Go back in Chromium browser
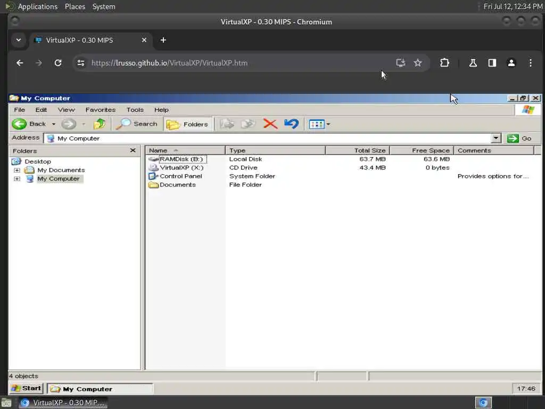The width and height of the screenshot is (545, 409). pyautogui.click(x=20, y=63)
